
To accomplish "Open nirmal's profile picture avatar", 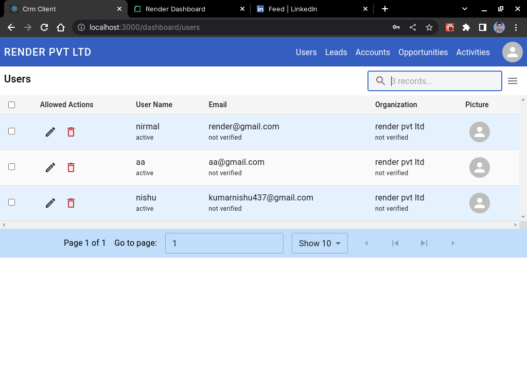I will pos(479,132).
